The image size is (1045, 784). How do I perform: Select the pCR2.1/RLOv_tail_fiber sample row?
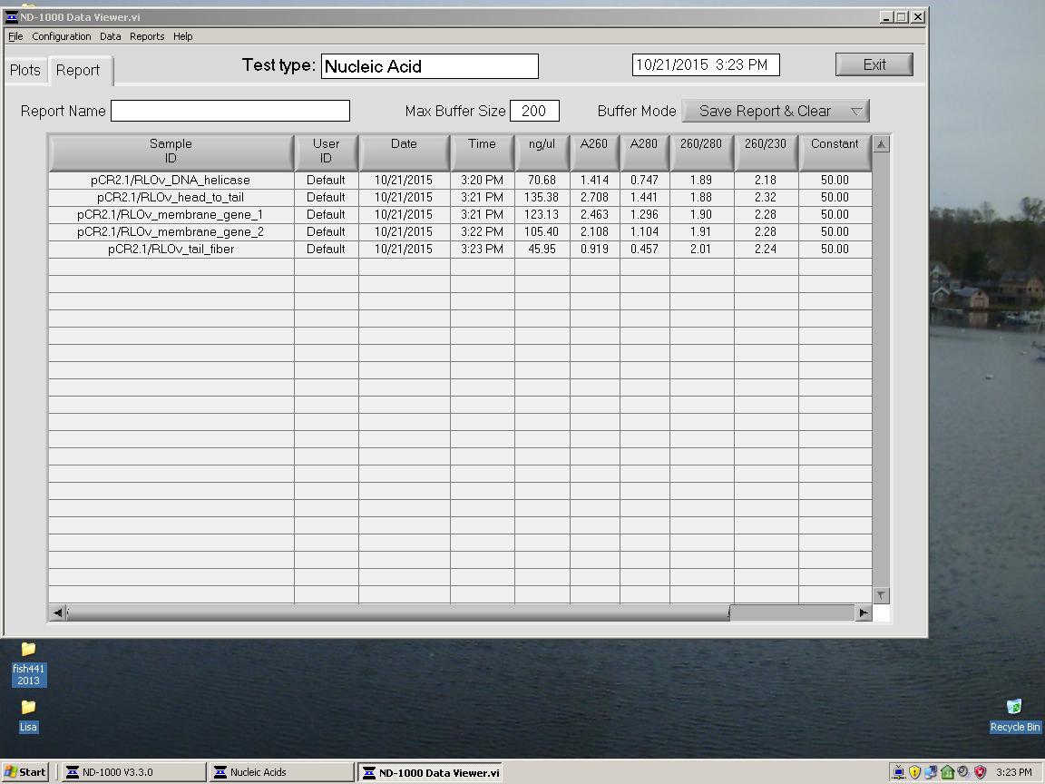(x=460, y=250)
